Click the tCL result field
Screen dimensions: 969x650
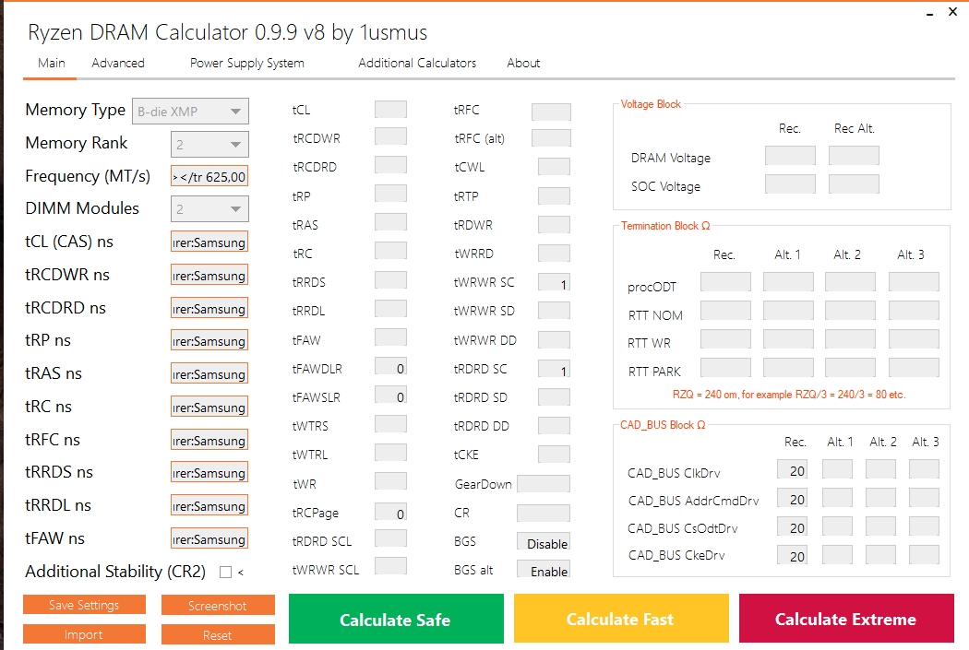click(x=390, y=110)
